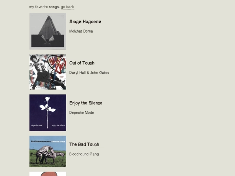The height and width of the screenshot is (176, 235).
Task: Open The Bad Touch zebra cover image
Action: coord(48,151)
